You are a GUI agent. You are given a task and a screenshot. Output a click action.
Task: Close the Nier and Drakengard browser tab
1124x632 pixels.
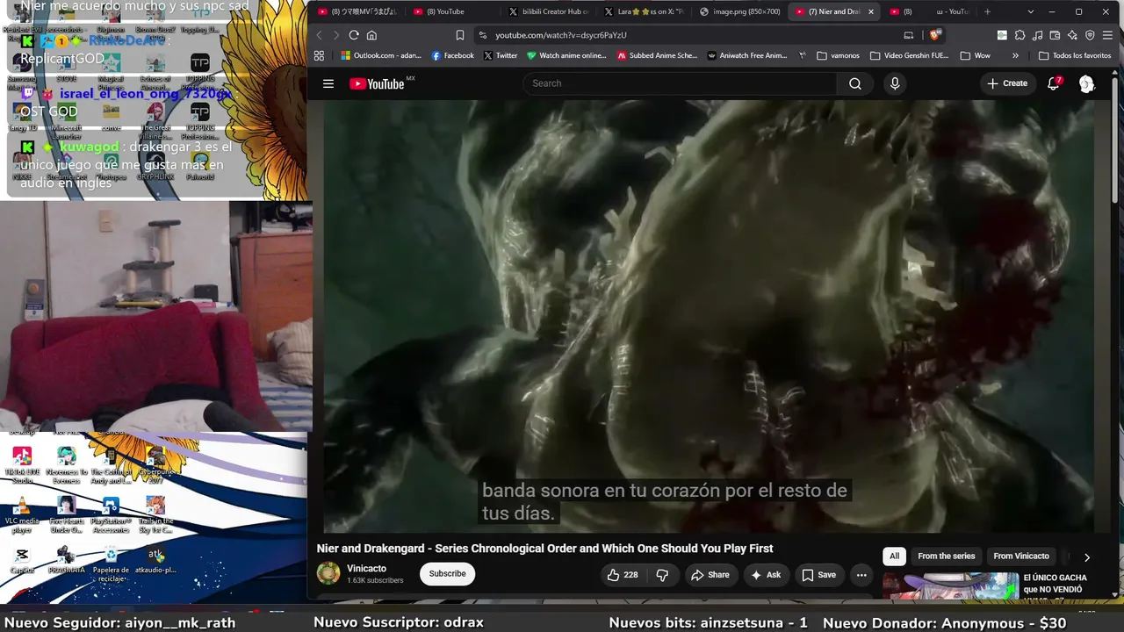coord(871,11)
